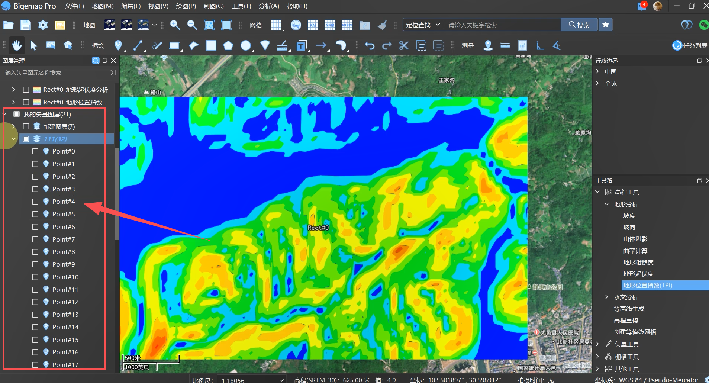Click the redo arrow icon
709x383 pixels.
(387, 45)
